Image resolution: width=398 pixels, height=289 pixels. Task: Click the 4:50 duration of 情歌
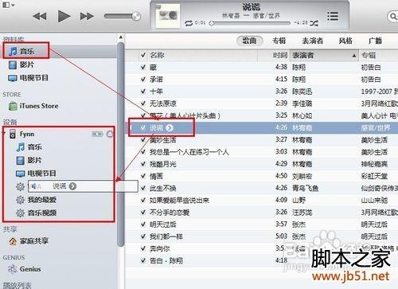tap(281, 176)
